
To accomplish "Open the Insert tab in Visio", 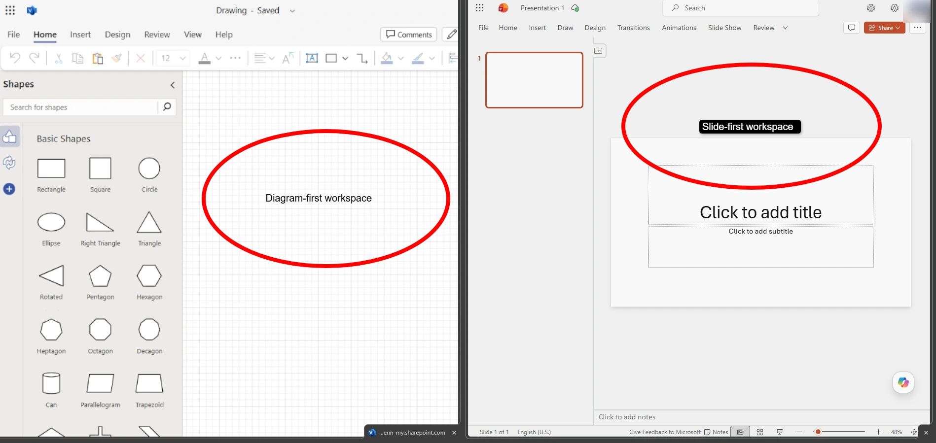I will pyautogui.click(x=80, y=34).
